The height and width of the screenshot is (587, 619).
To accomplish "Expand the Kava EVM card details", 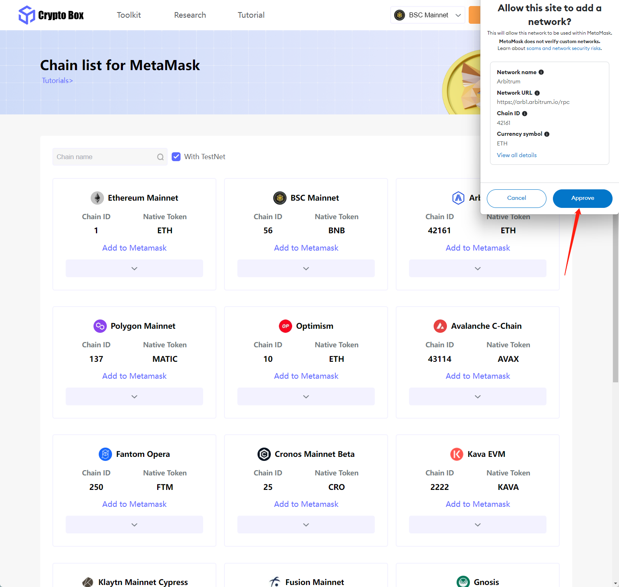I will 478,525.
